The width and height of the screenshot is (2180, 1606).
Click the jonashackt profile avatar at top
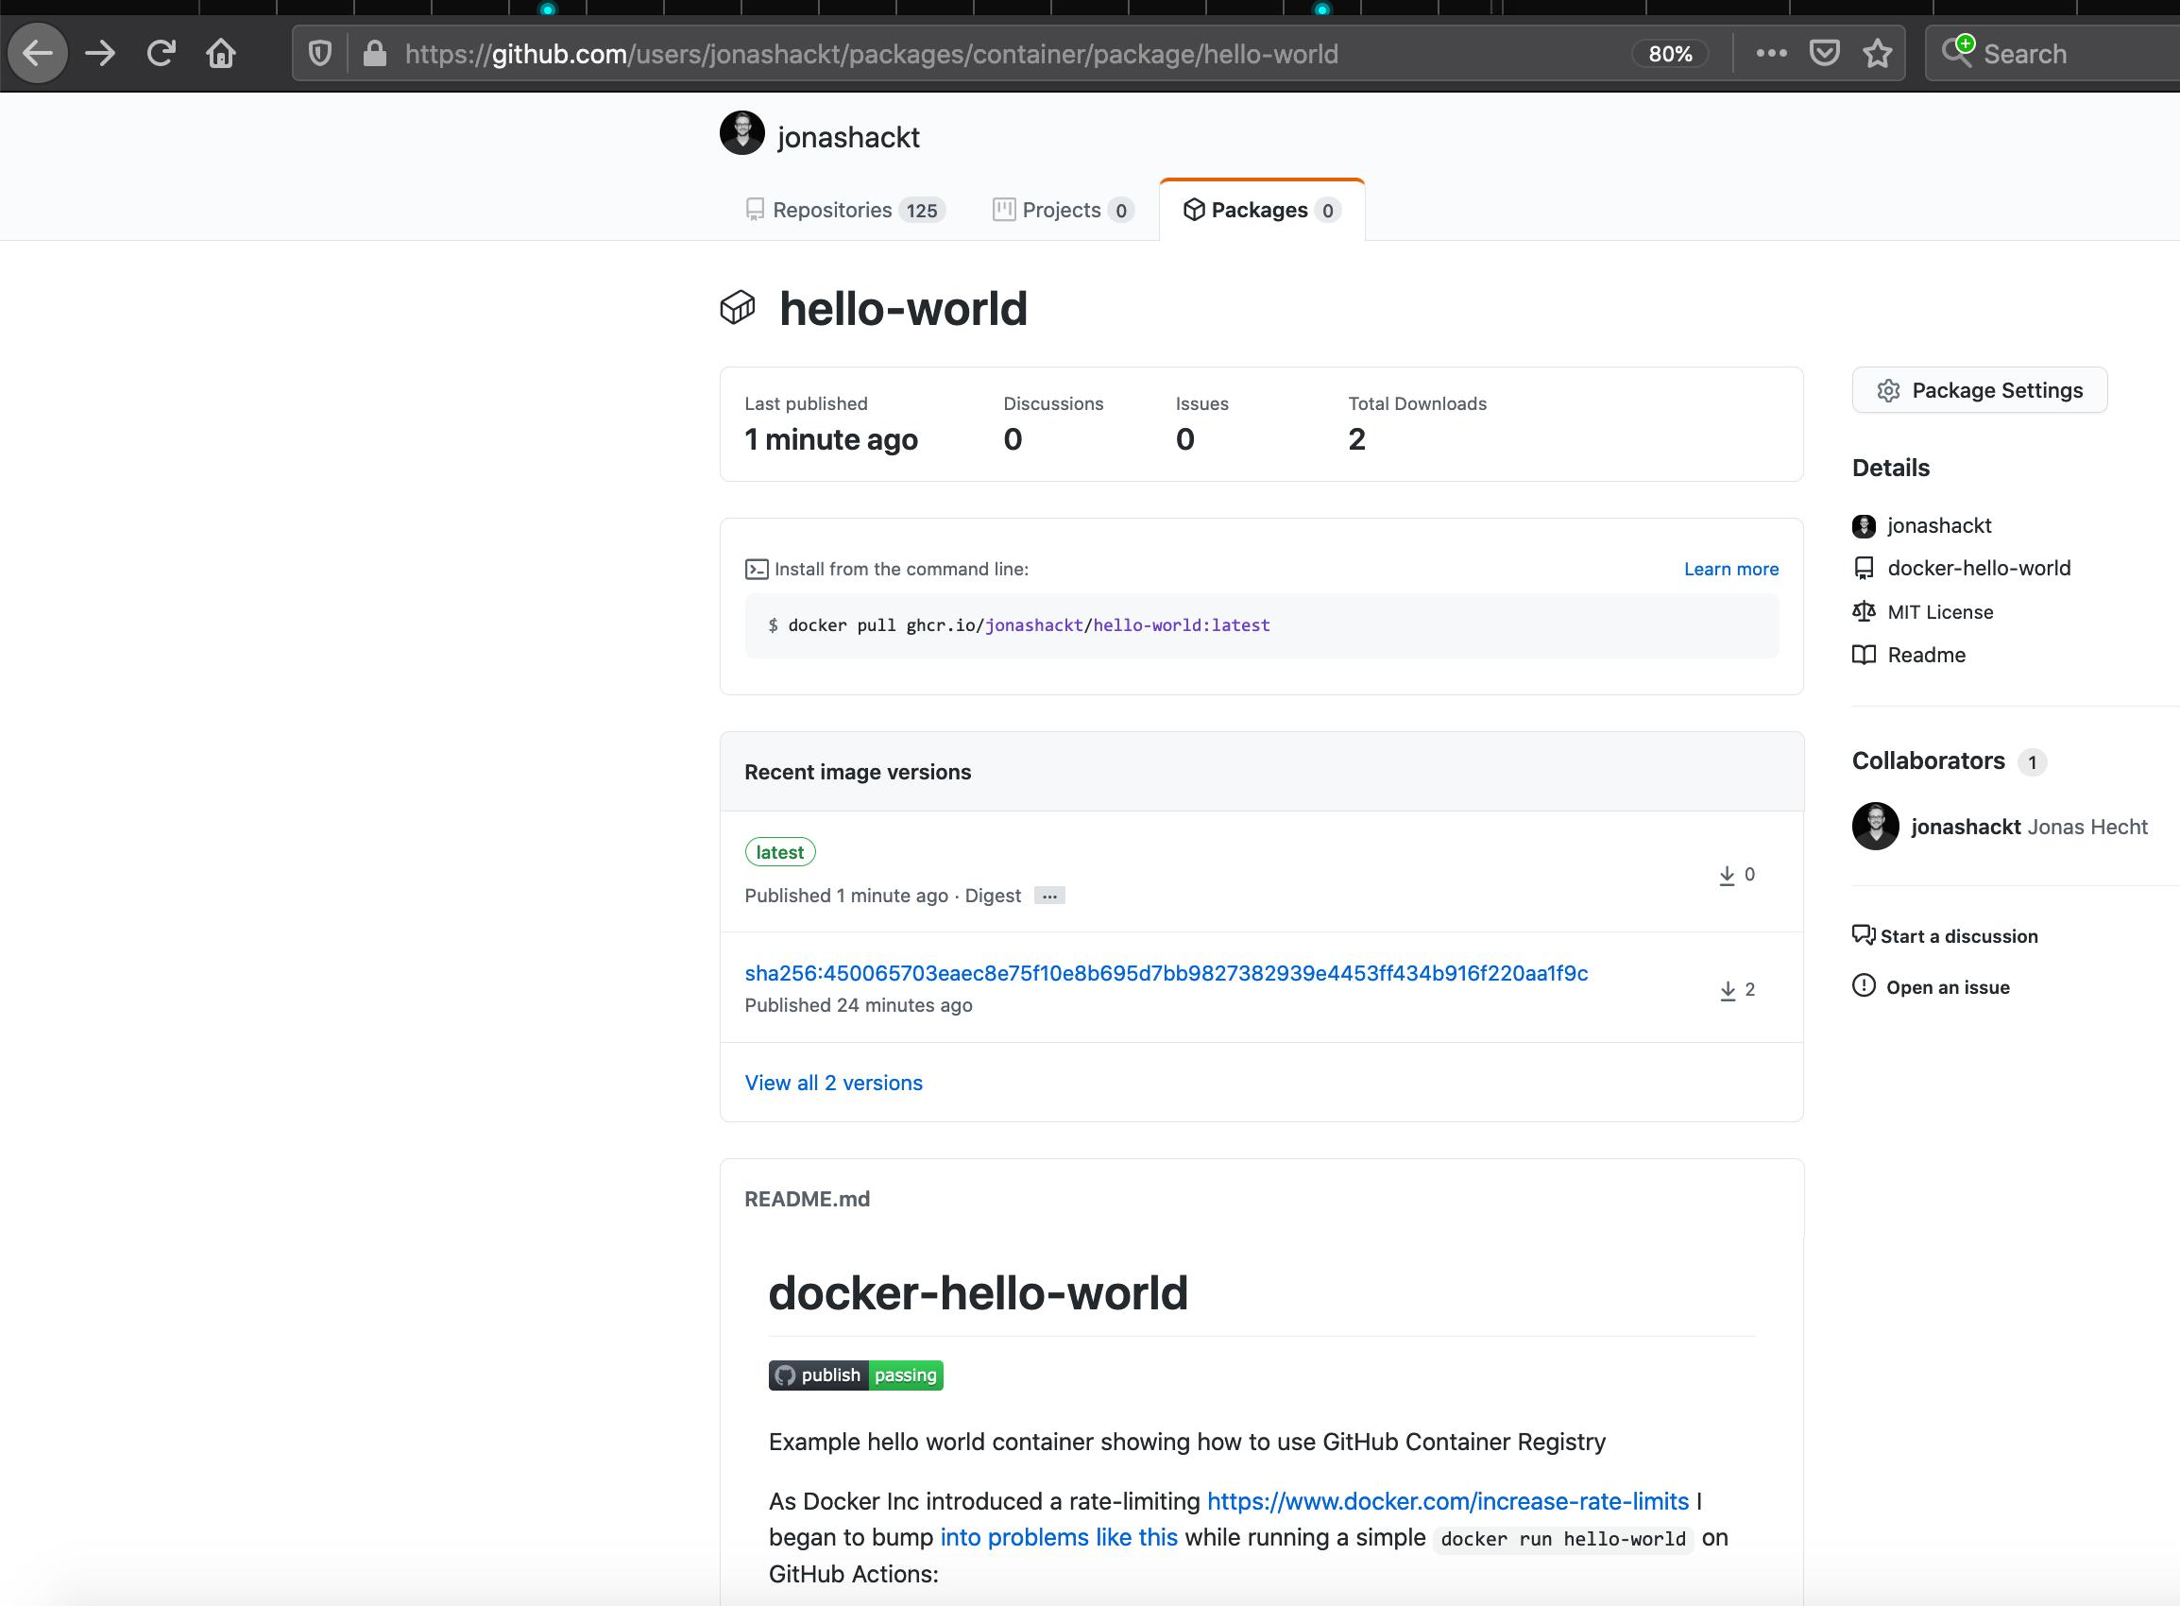coord(741,134)
